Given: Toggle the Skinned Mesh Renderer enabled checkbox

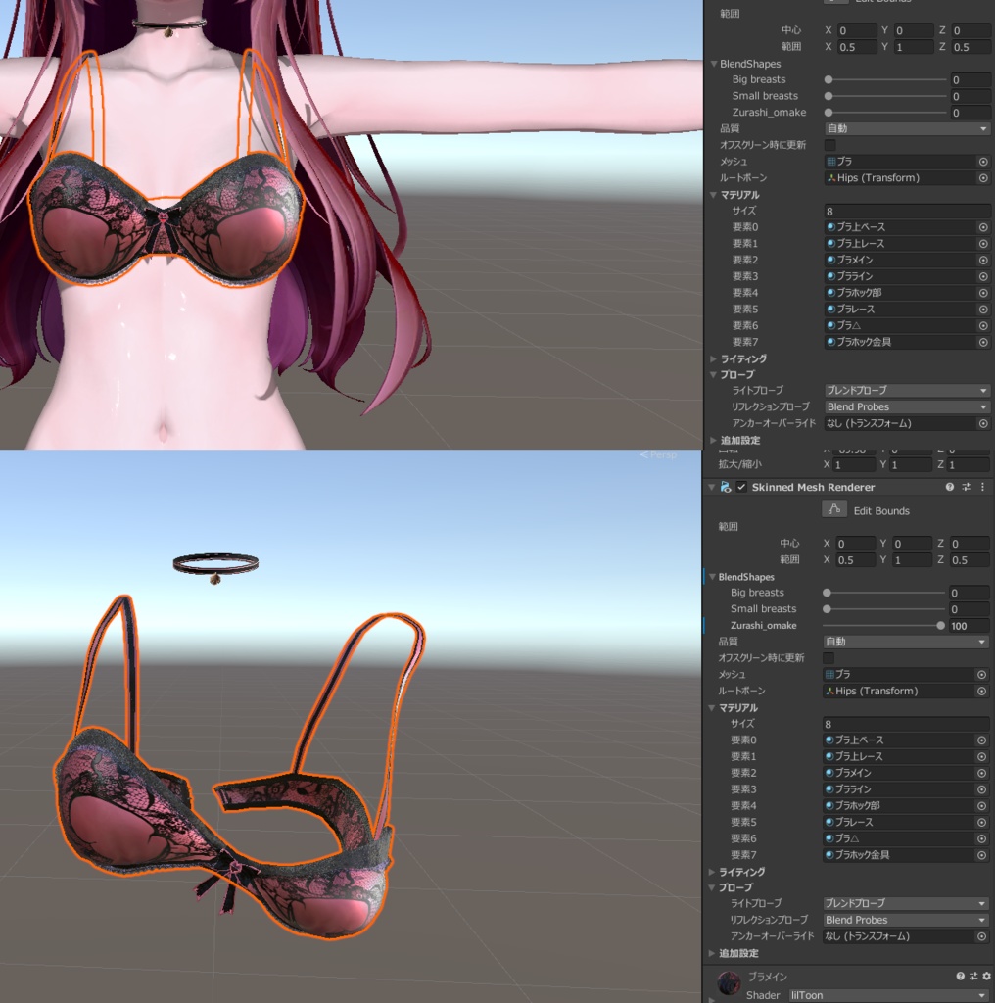Looking at the screenshot, I should [741, 487].
